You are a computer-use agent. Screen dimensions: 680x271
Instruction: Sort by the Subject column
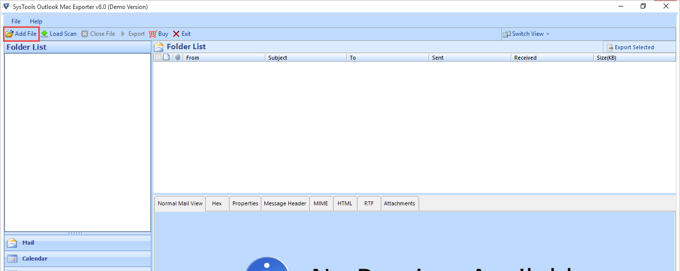(x=306, y=58)
